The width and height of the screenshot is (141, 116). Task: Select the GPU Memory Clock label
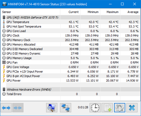(x=19, y=40)
